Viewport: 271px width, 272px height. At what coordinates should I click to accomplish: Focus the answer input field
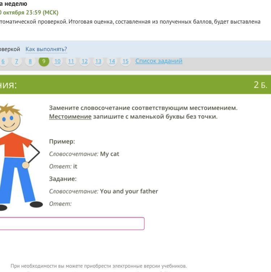pyautogui.click(x=72, y=223)
